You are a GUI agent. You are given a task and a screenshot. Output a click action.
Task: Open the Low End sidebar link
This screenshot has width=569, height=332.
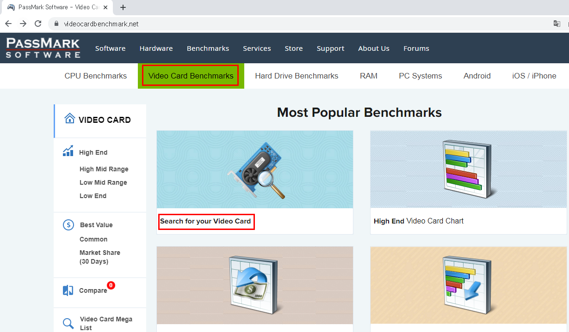(93, 196)
